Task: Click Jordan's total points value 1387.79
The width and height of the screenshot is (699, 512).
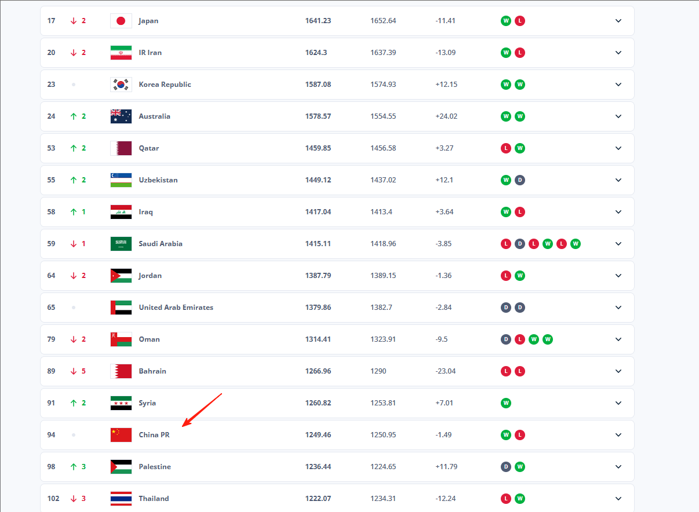Action: (x=318, y=276)
